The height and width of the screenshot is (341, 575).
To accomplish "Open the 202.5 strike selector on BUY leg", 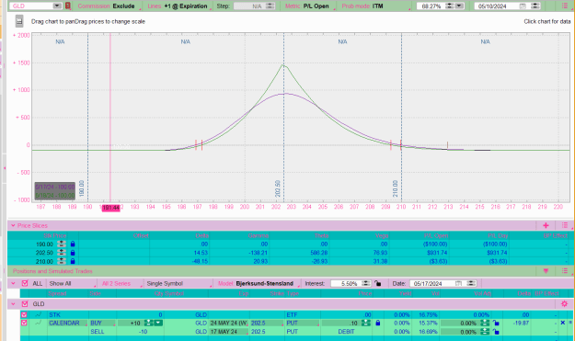I will pos(267,323).
